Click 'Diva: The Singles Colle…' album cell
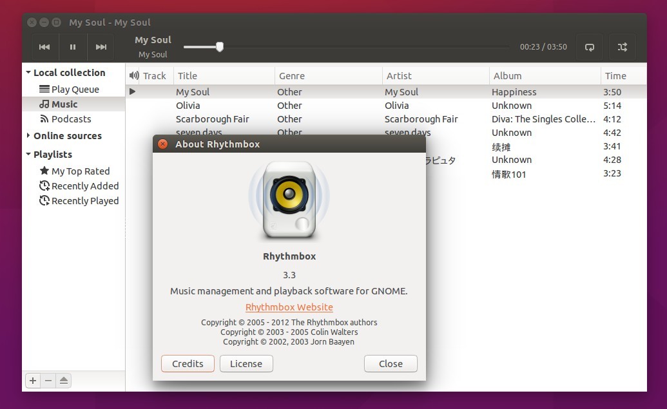Screen dimensions: 667x409 click(544, 119)
